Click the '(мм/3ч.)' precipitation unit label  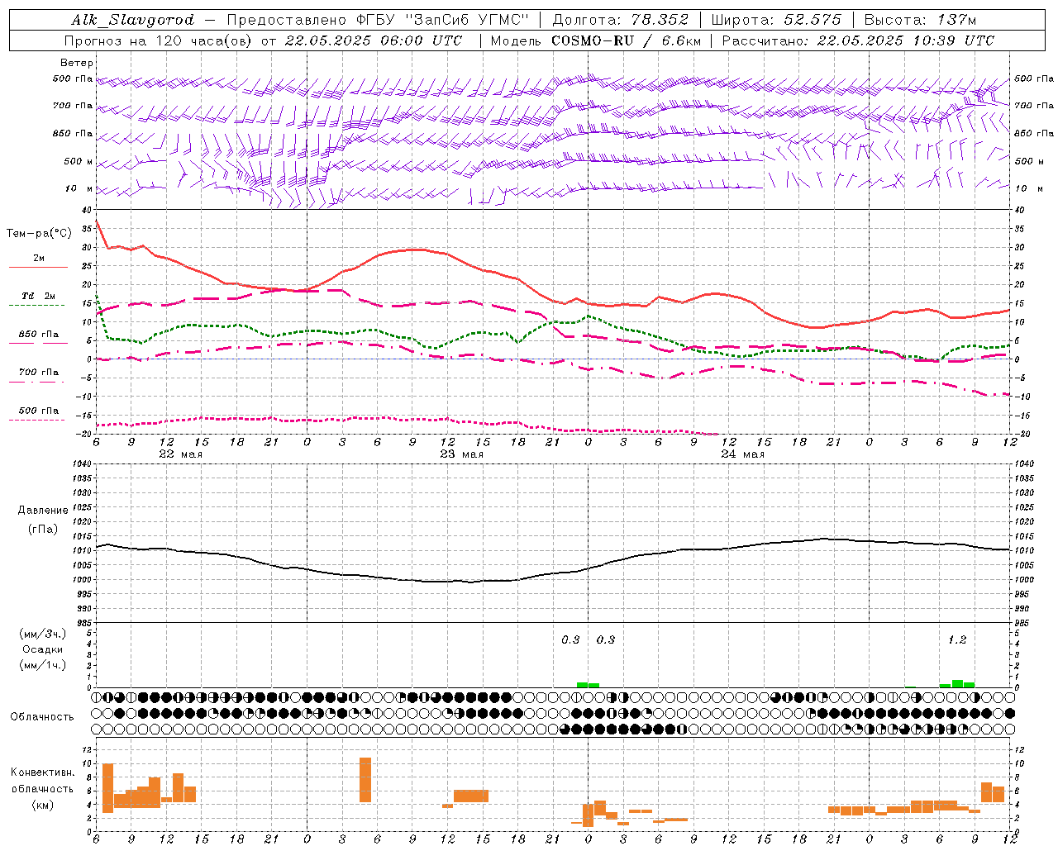point(42,634)
